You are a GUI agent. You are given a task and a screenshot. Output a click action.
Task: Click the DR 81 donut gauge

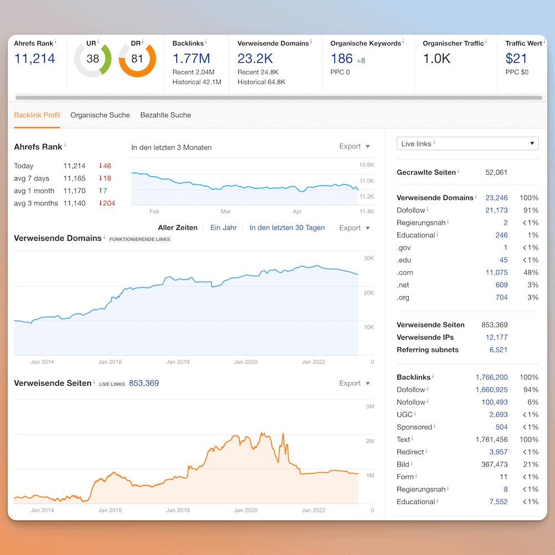pos(137,59)
